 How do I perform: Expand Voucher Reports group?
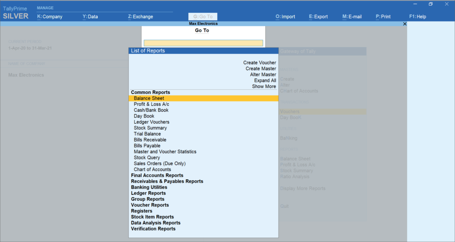[x=150, y=205]
